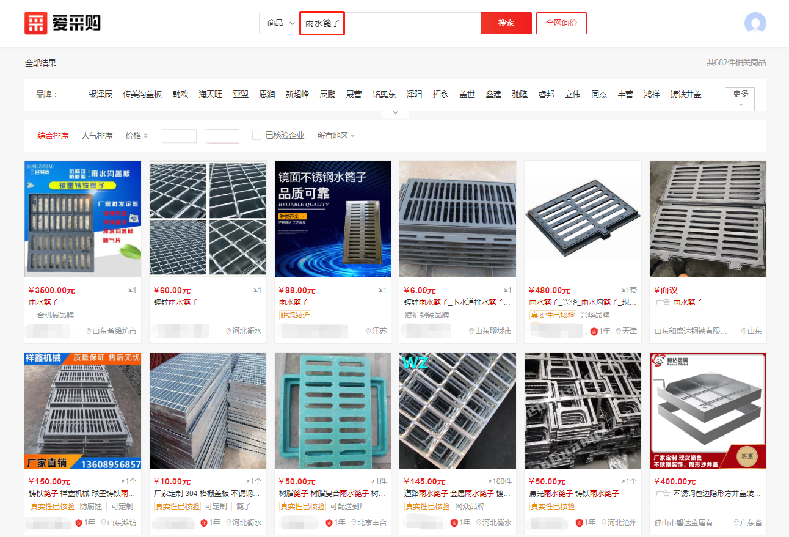
Task: Toggle the 已核验企业 checkbox
Action: (256, 136)
